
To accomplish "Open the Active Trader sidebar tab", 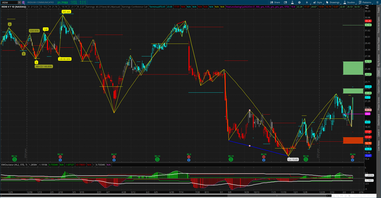I will coord(378,43).
